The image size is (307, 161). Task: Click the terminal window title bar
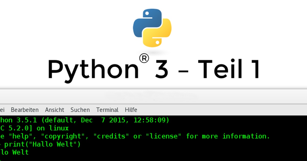coord(153,97)
